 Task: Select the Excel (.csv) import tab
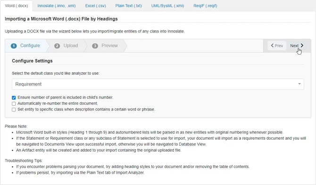click(x=95, y=6)
